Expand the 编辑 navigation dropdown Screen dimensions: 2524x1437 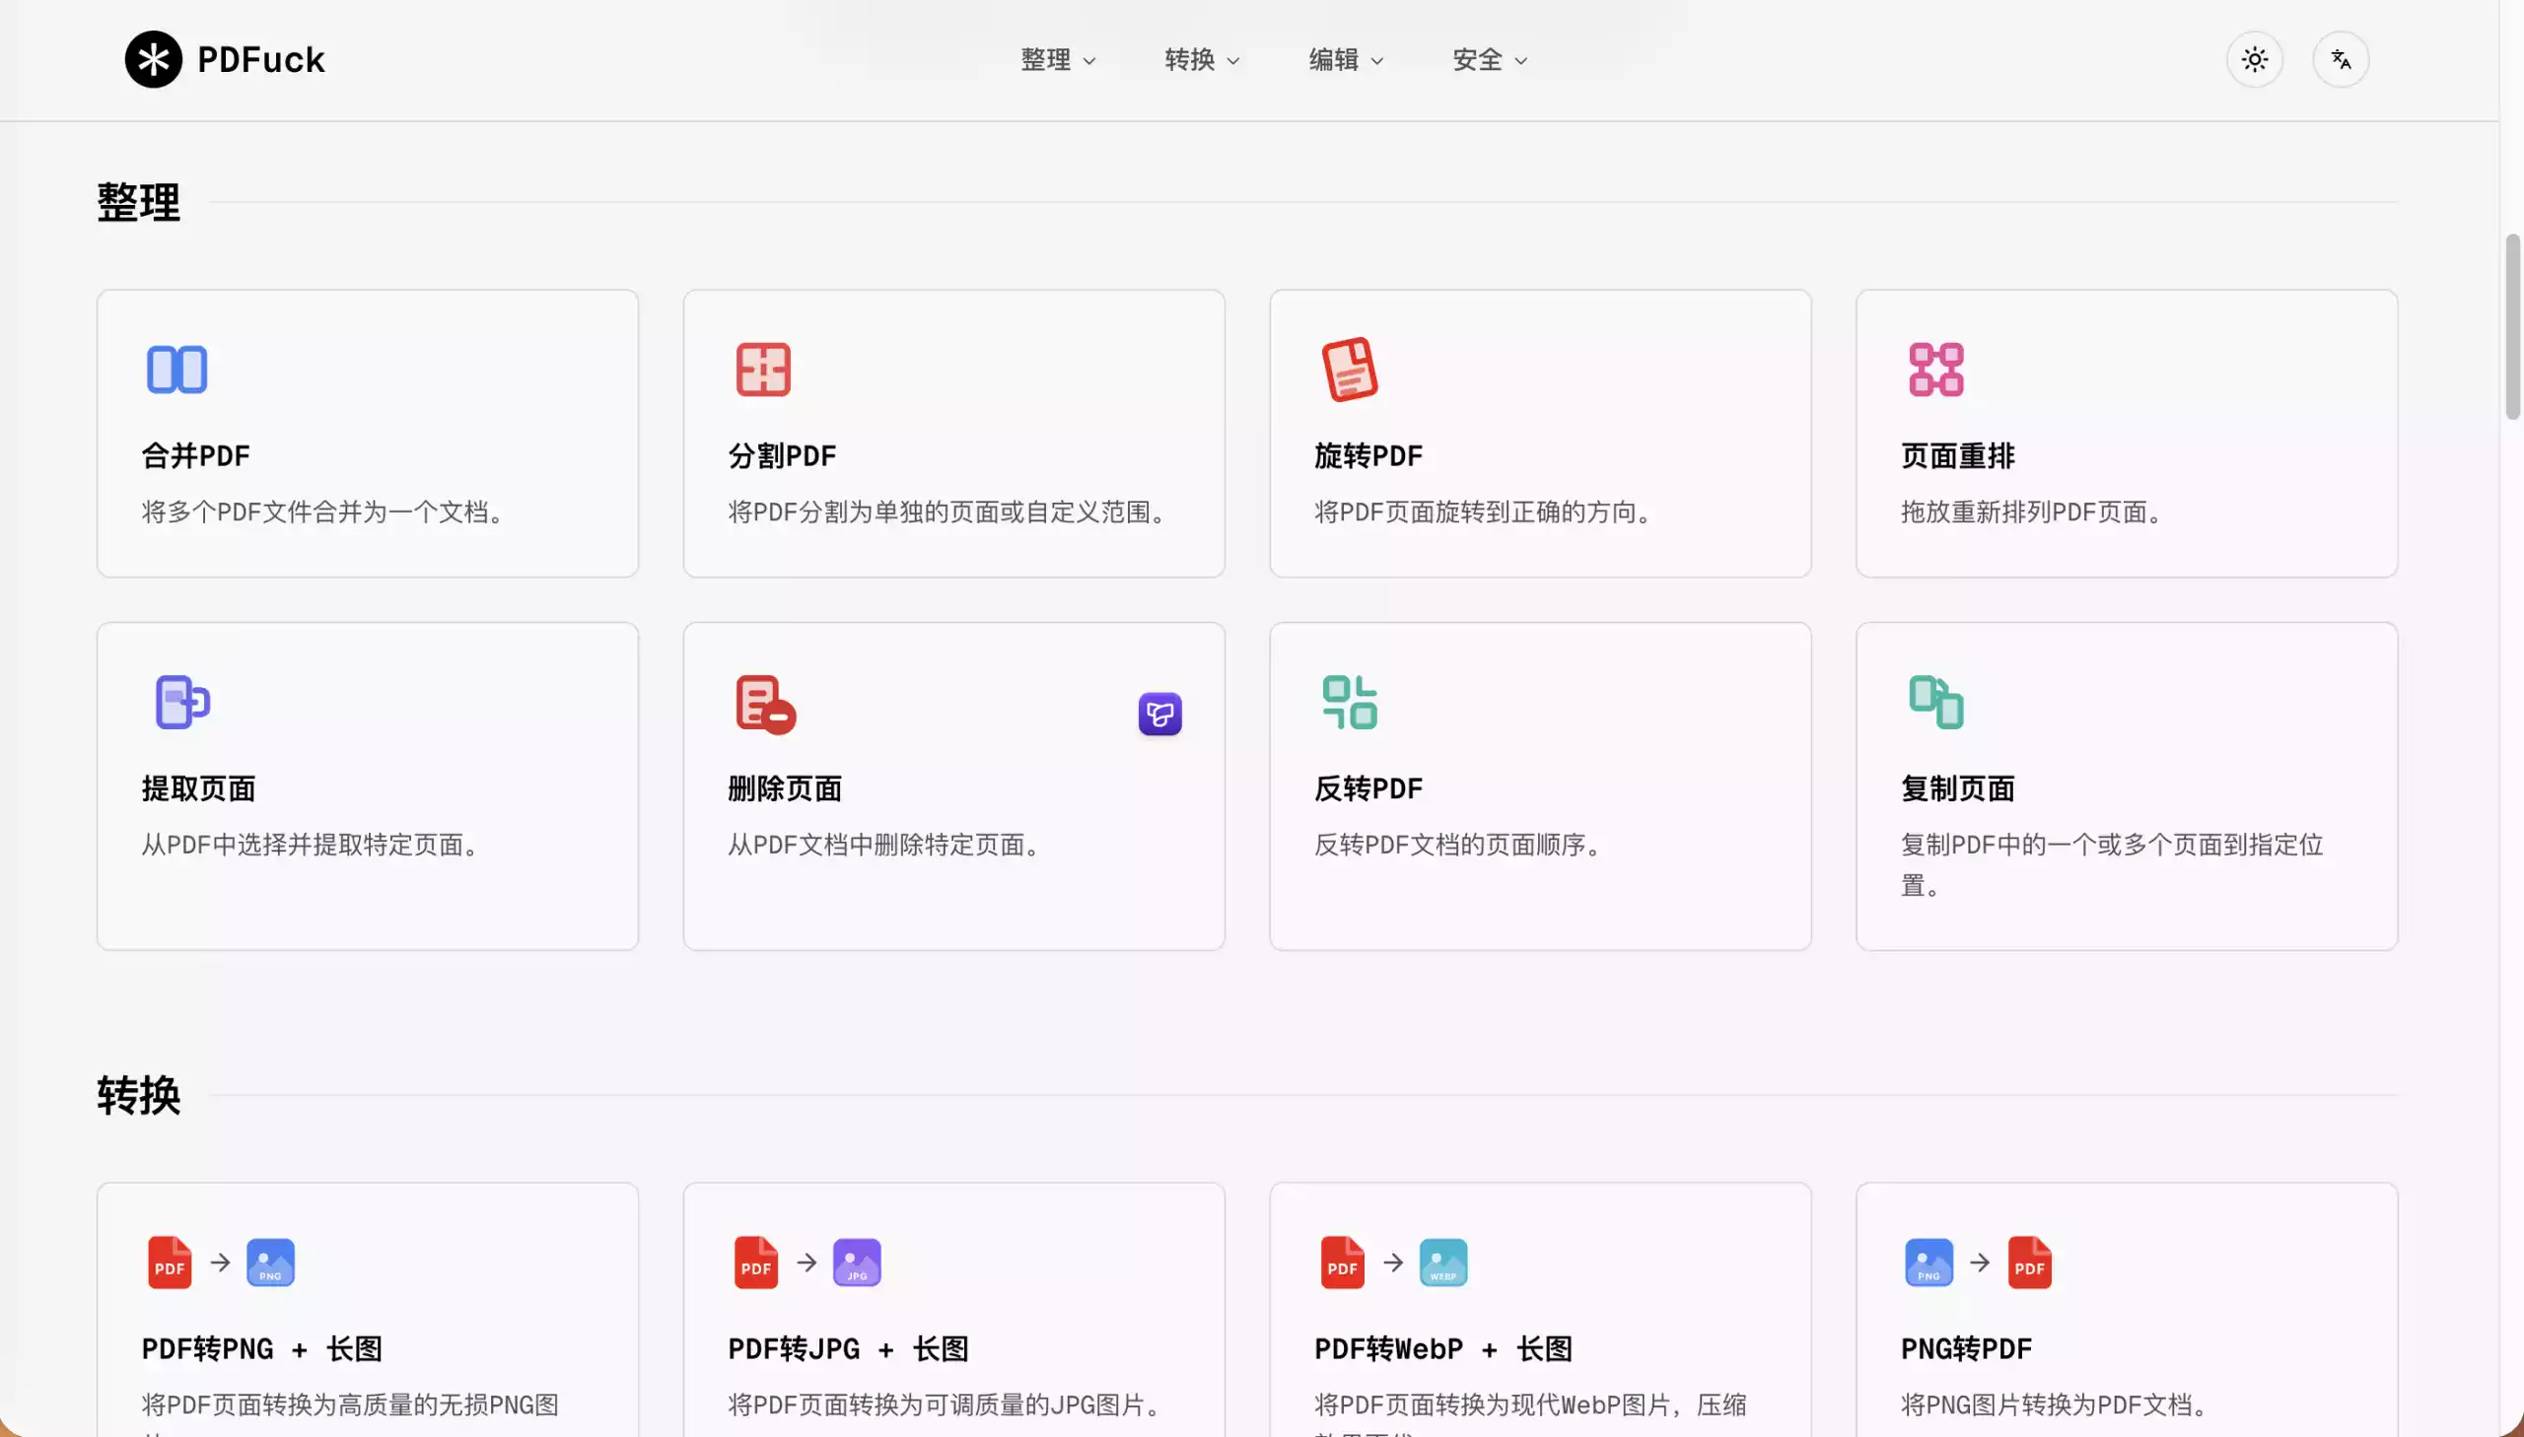click(x=1346, y=59)
